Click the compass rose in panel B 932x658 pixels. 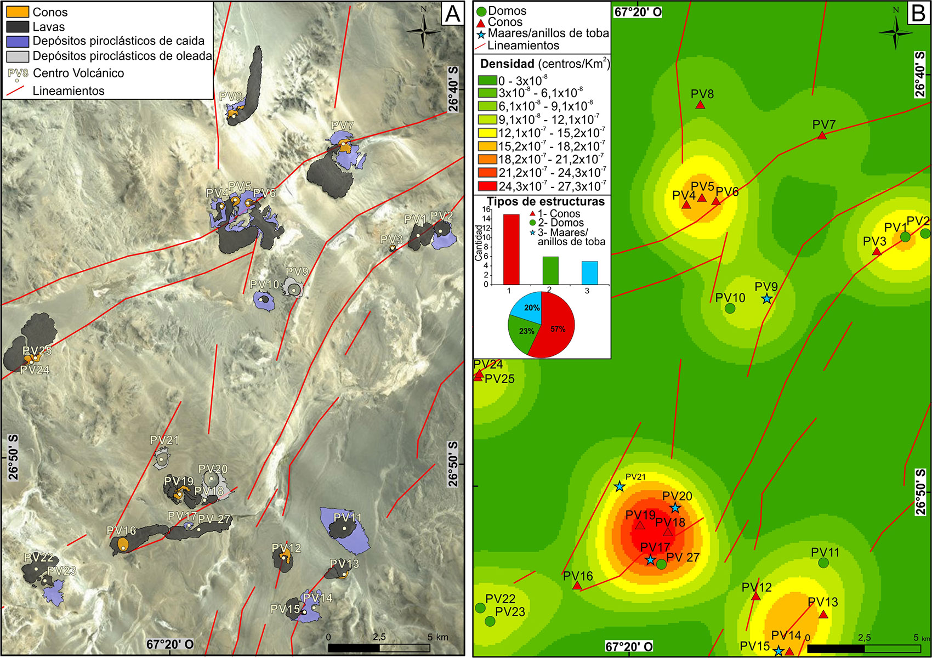pyautogui.click(x=895, y=31)
